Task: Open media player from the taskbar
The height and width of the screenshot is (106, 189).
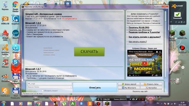Action: (x=21, y=103)
